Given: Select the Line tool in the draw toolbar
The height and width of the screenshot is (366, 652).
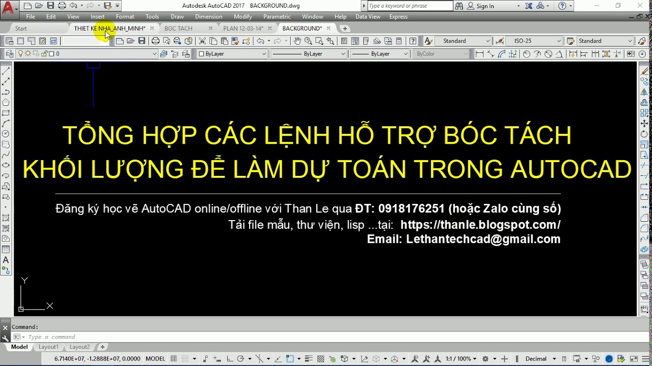Looking at the screenshot, I should point(6,71).
